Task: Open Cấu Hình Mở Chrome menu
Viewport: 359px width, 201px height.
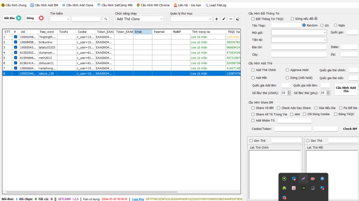Action: [x=153, y=5]
